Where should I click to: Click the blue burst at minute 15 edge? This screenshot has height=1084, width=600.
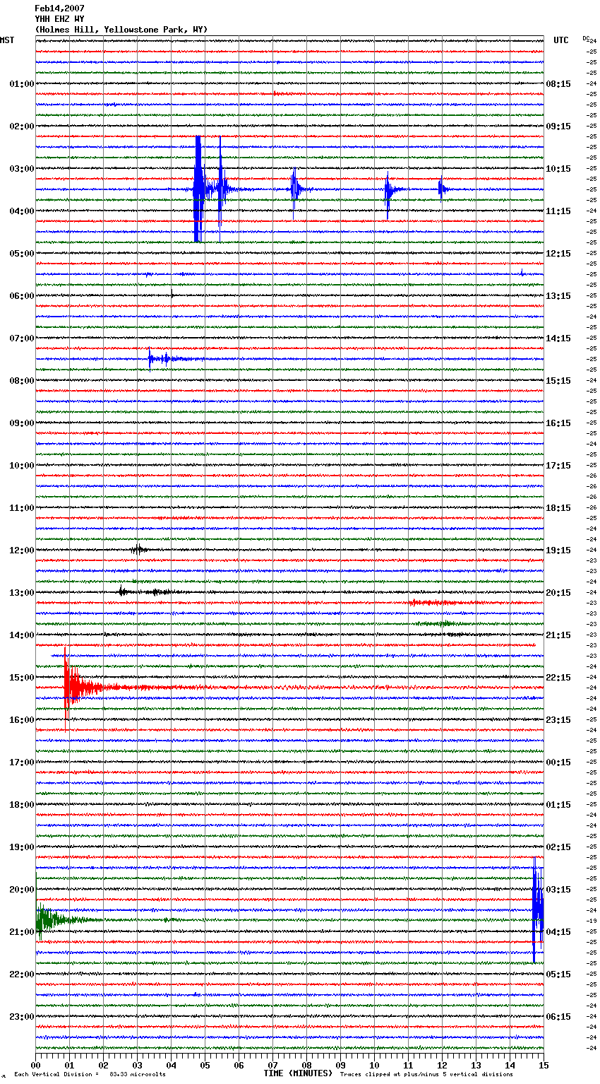[538, 910]
